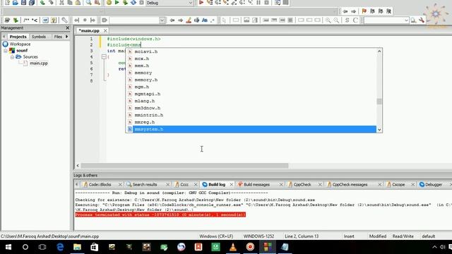Close the Build log tab
Image resolution: width=452 pixels, height=254 pixels.
click(231, 184)
